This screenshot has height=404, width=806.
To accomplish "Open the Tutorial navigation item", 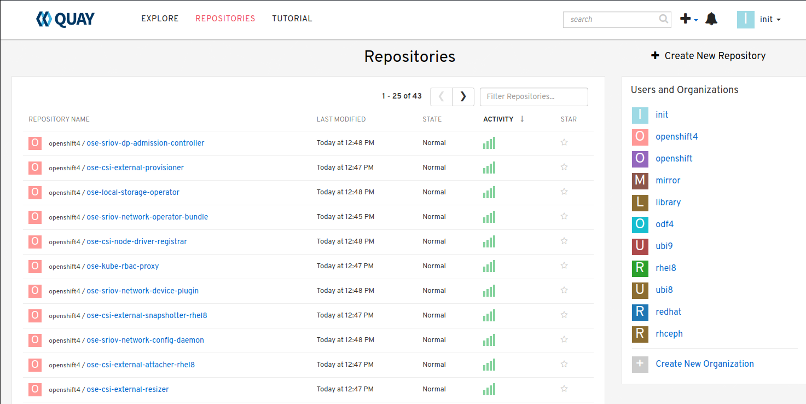I will 292,19.
